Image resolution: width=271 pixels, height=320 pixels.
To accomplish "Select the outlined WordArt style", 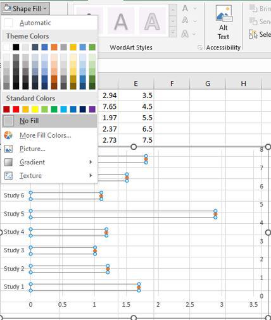I will click(x=152, y=21).
